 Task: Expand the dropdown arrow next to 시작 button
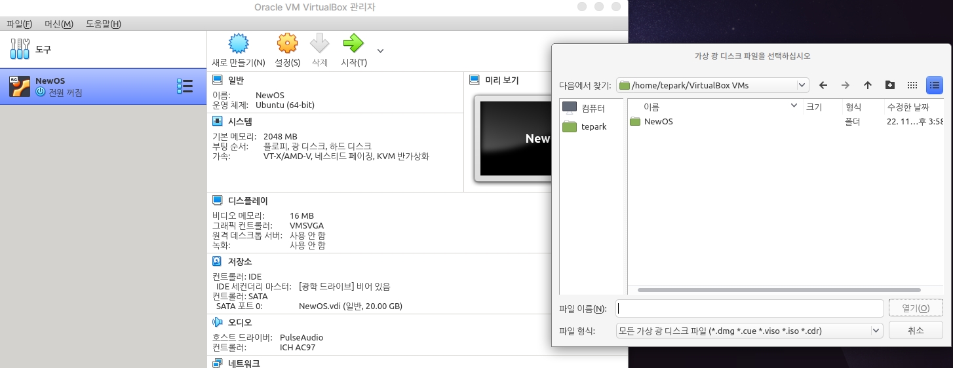click(x=380, y=51)
